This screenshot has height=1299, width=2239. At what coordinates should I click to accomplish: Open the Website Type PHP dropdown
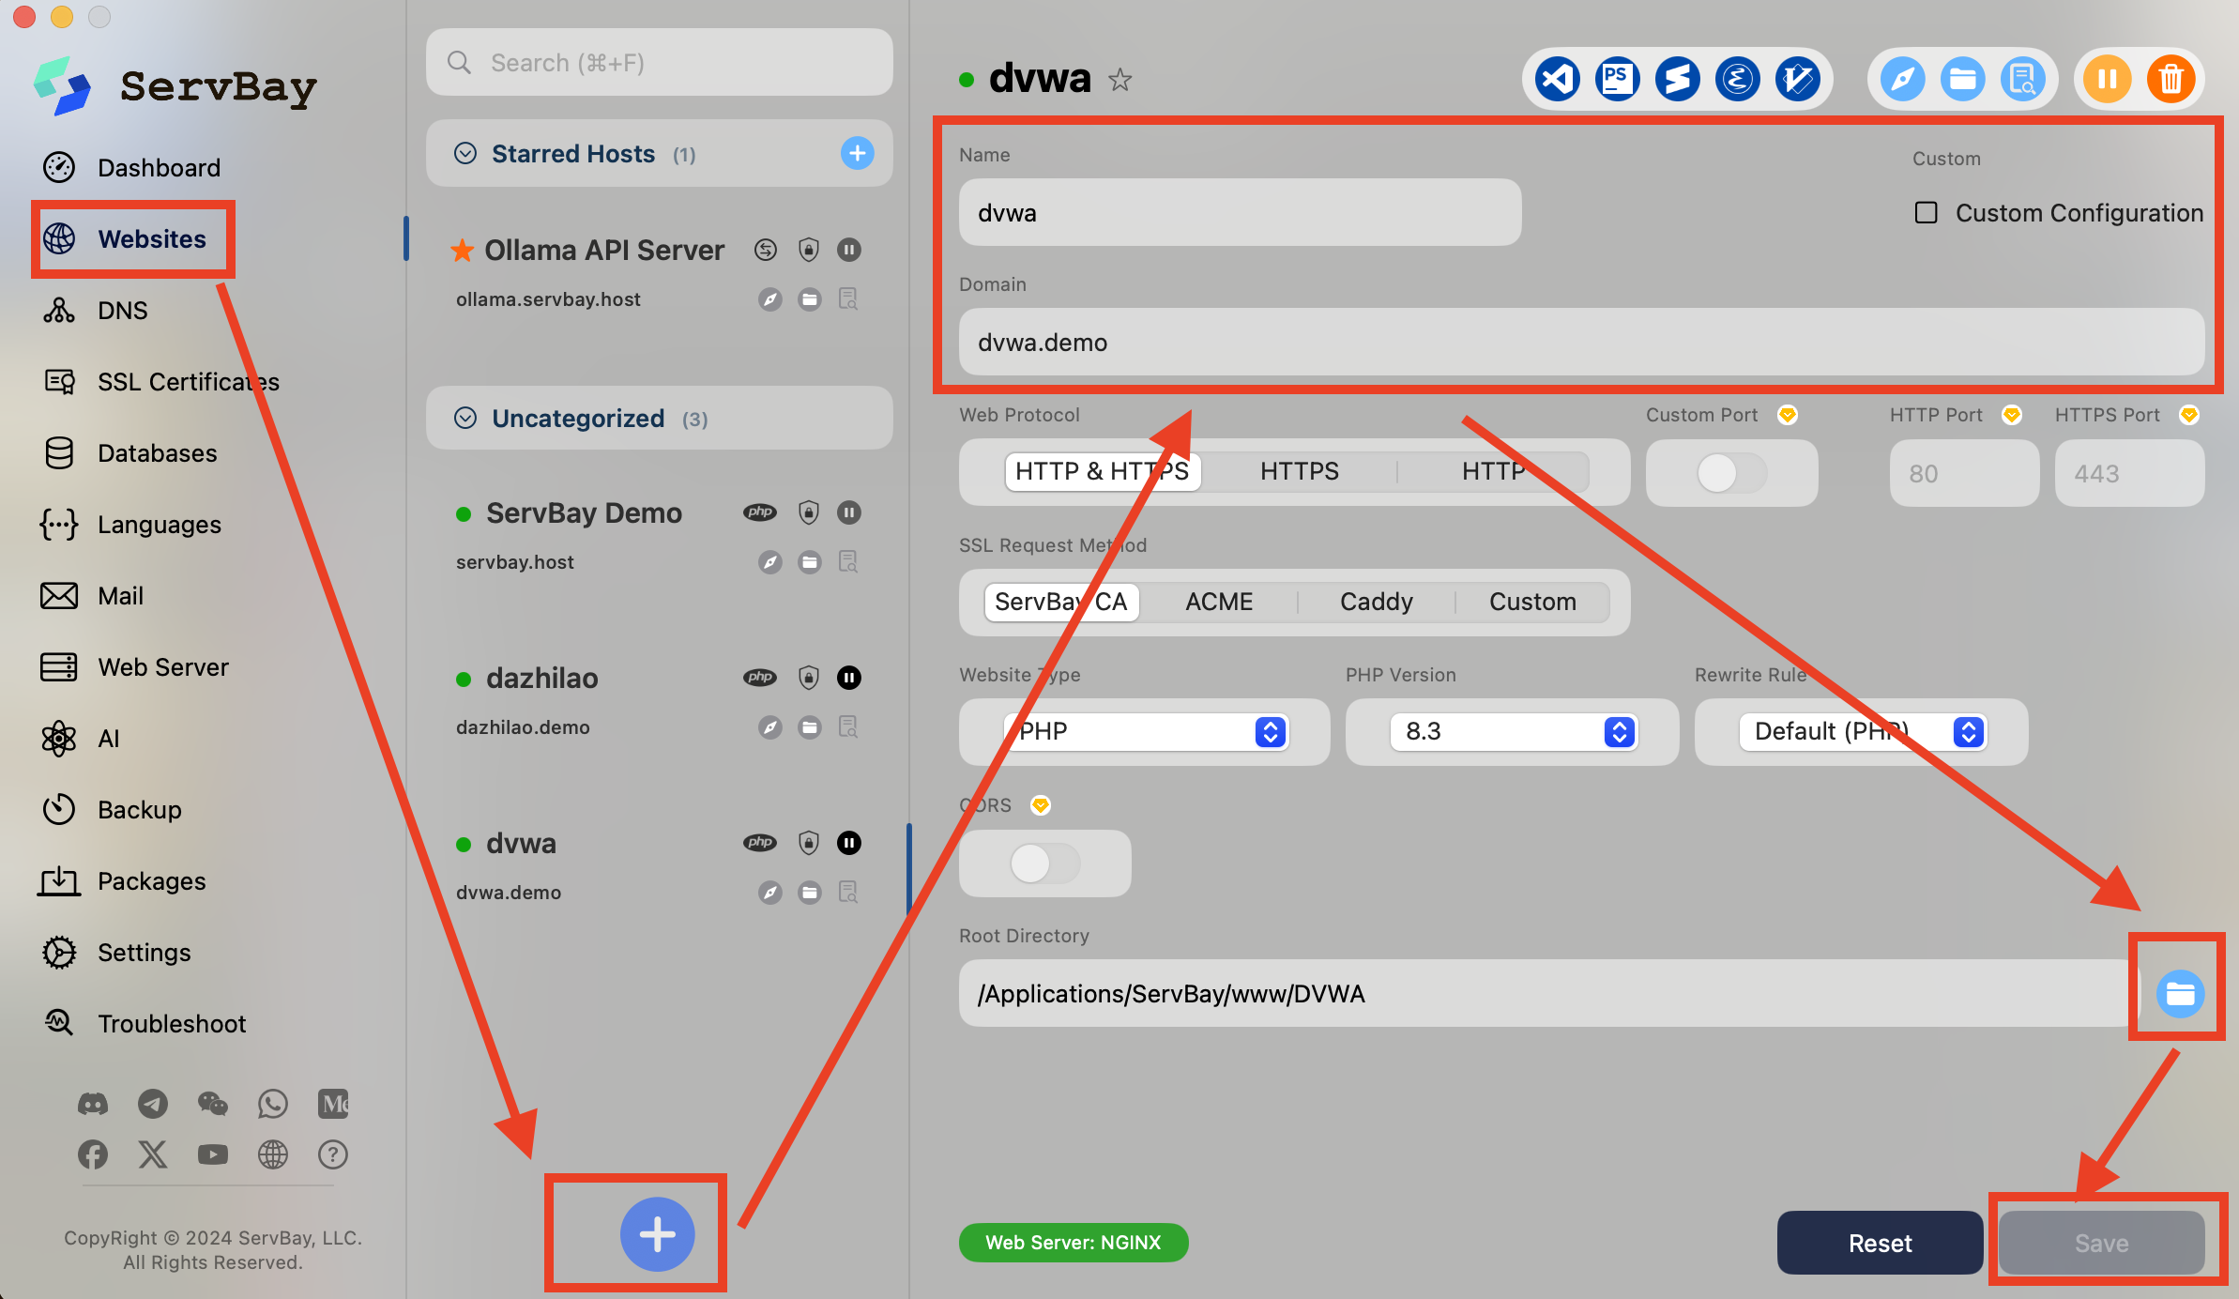(1145, 731)
